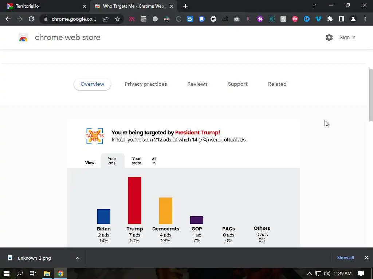Click the teal N extension icon
Image resolution: width=373 pixels, height=279 pixels.
(272, 19)
